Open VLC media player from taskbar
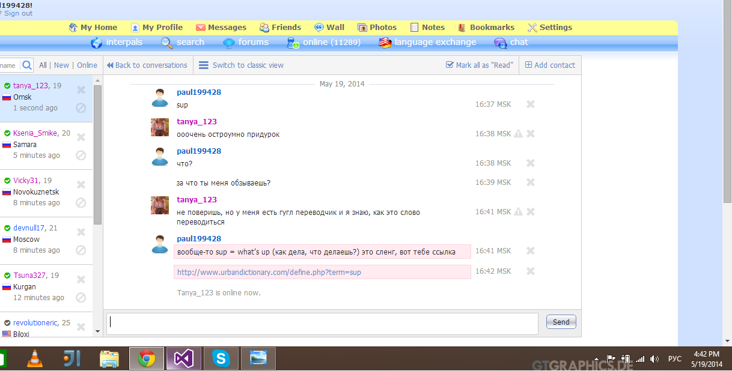 click(x=35, y=359)
